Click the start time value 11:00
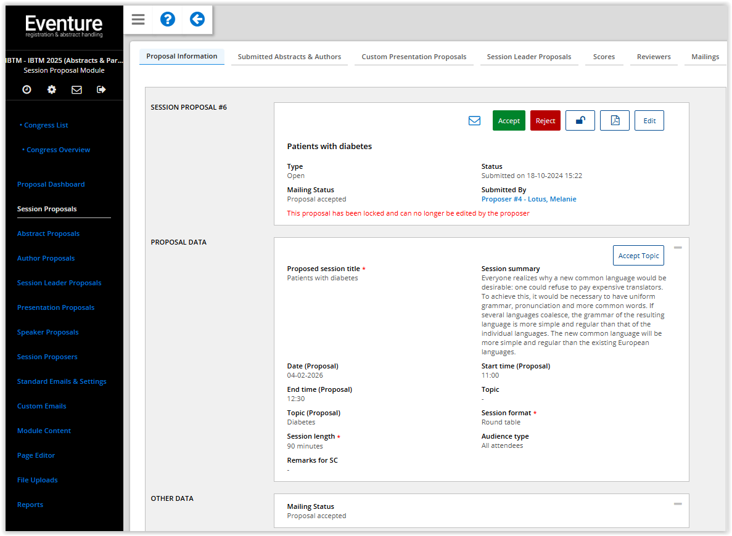This screenshot has height=536, width=732. coord(490,376)
